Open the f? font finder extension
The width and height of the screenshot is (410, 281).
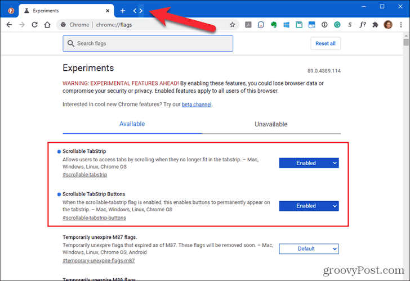click(363, 25)
